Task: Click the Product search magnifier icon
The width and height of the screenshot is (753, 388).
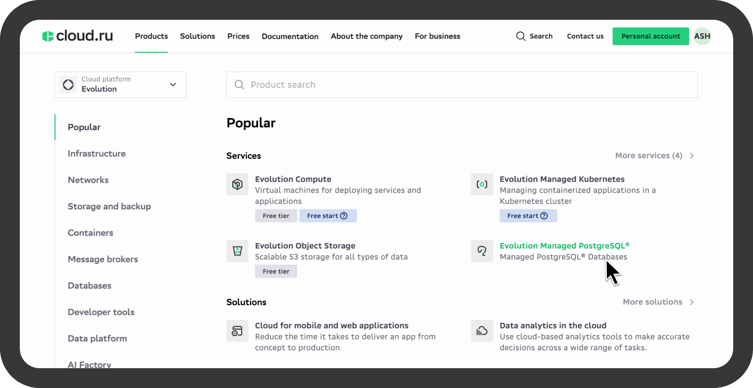Action: (239, 85)
